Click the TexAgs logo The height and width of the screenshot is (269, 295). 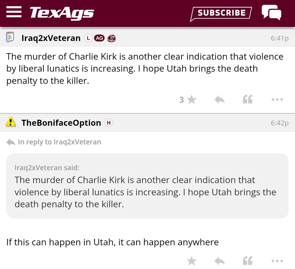point(61,13)
